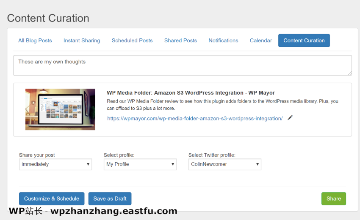
Task: Click the article description text
Action: coord(222,105)
